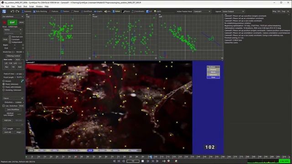This screenshot has width=292, height=164.
Task: Select the View button in blue panel
Action: click(213, 77)
